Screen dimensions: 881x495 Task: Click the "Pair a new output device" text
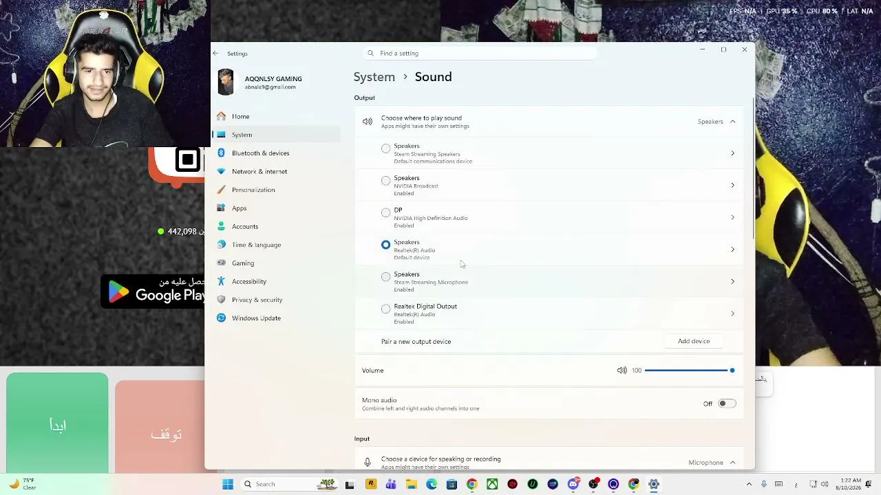coord(416,342)
